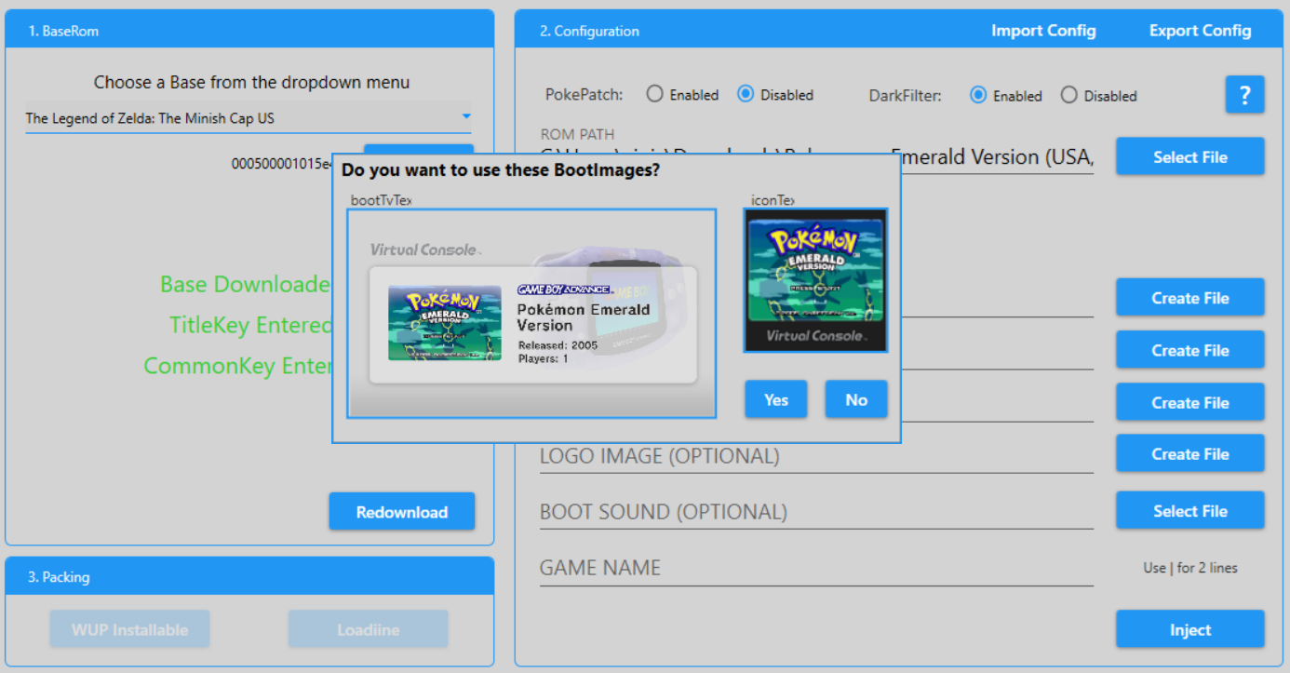Decline boot images with No
The height and width of the screenshot is (673, 1290).
856,399
